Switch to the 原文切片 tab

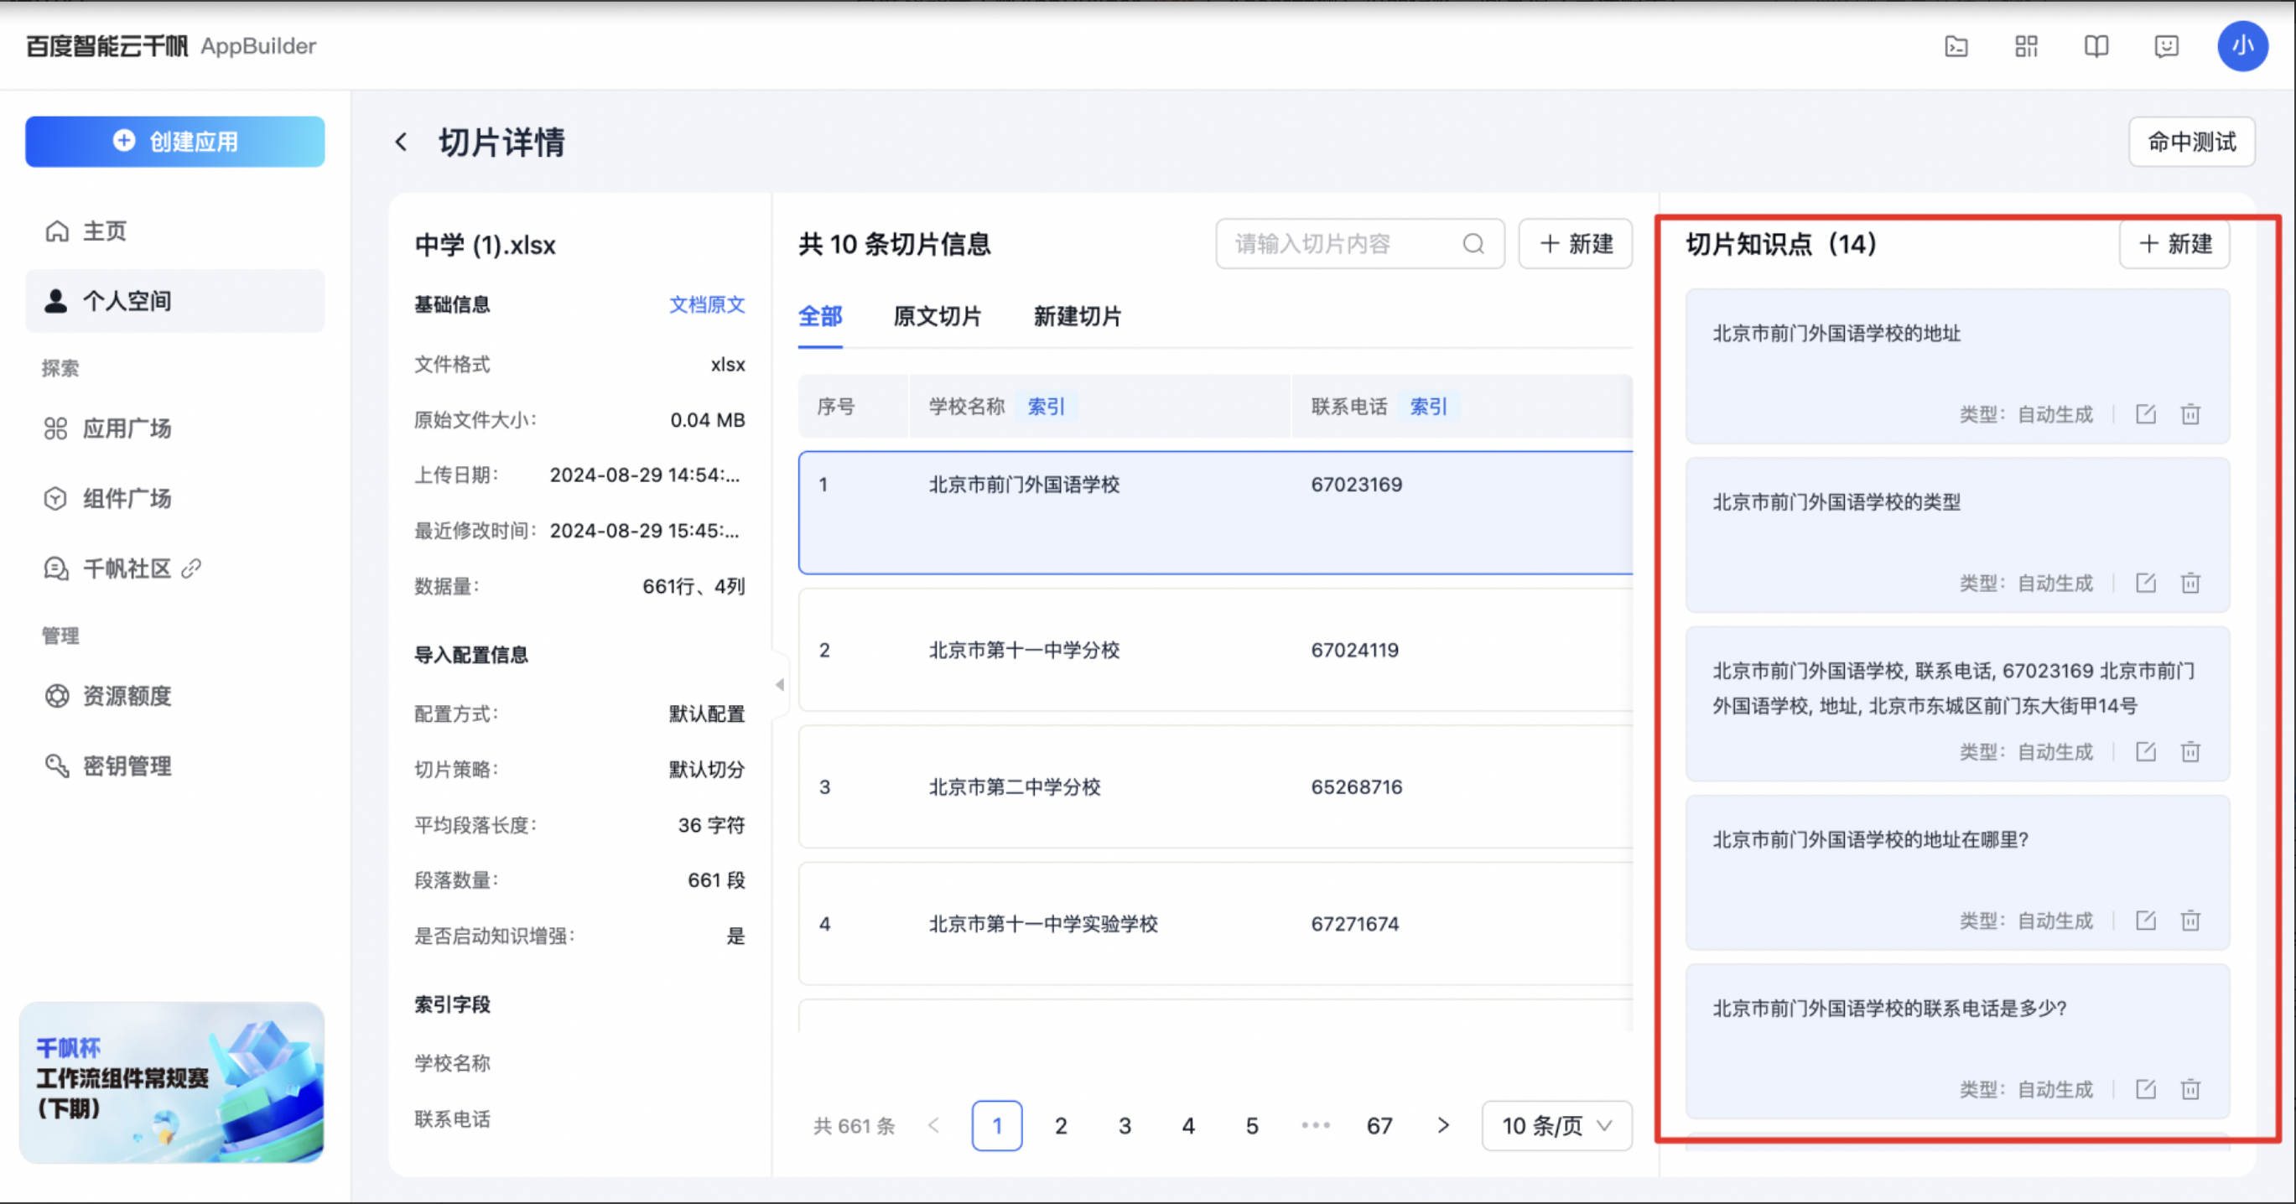pyautogui.click(x=937, y=316)
